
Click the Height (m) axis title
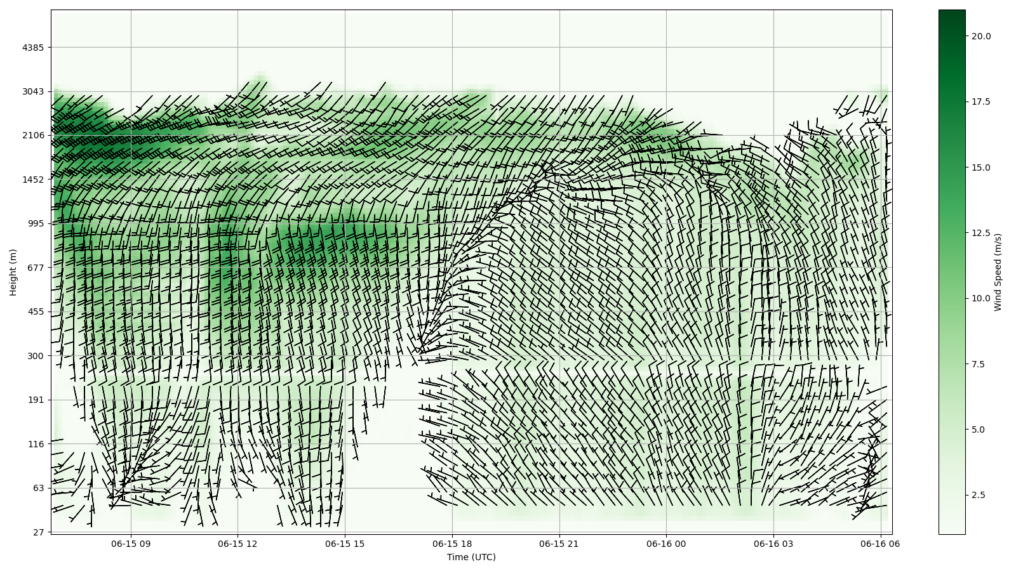[x=13, y=272]
